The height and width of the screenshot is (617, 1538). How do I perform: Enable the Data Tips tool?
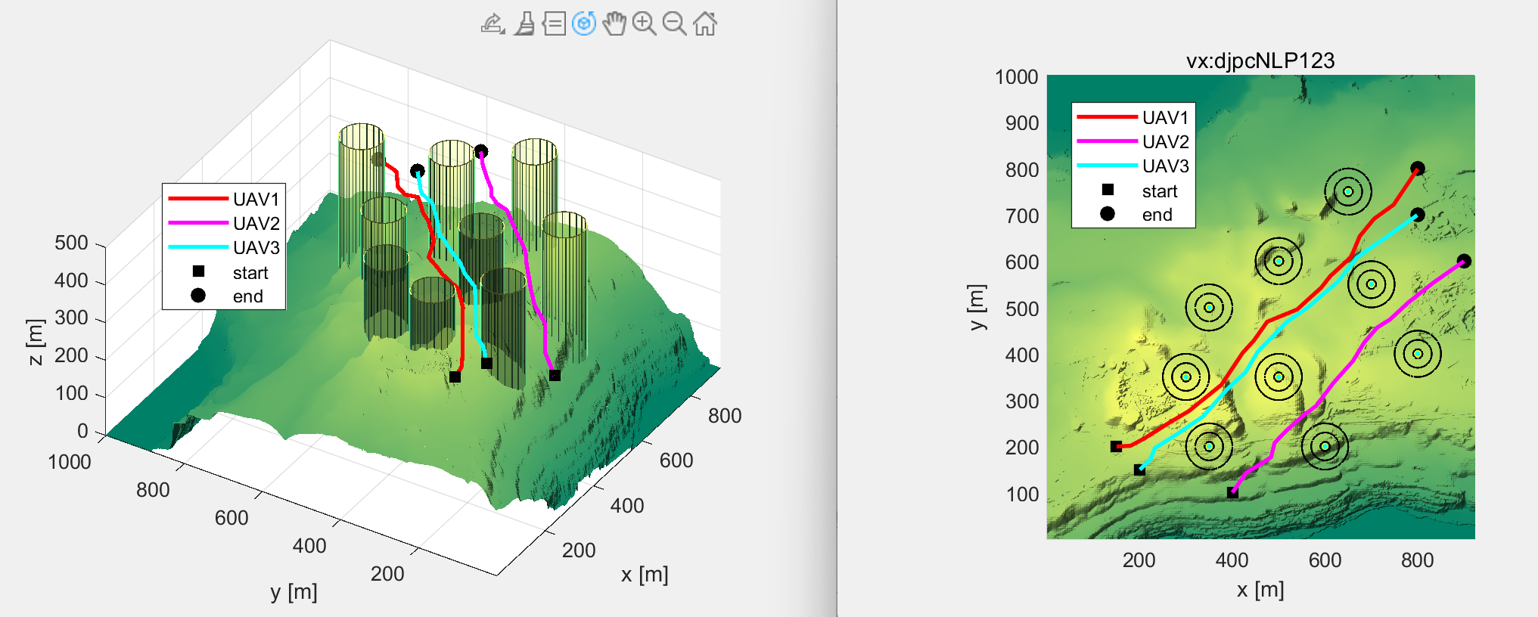pyautogui.click(x=554, y=24)
